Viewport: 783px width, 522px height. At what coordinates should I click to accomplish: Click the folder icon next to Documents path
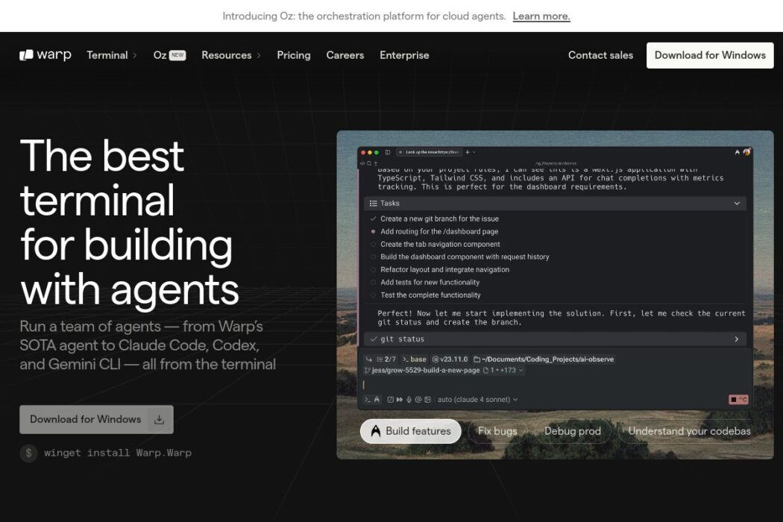click(x=477, y=359)
